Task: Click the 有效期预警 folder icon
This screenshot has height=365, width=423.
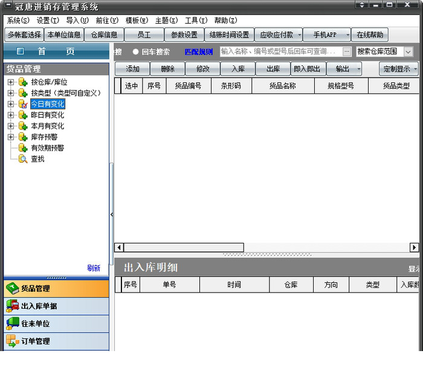Action: point(23,148)
